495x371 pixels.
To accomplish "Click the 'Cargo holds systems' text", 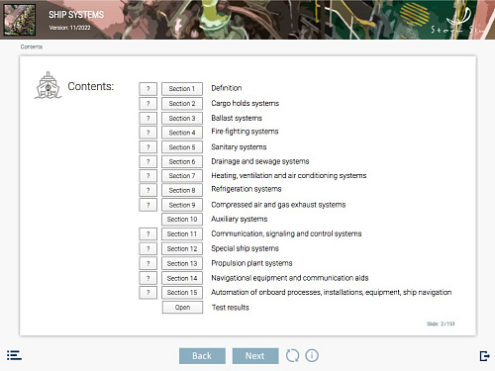I will (x=245, y=103).
